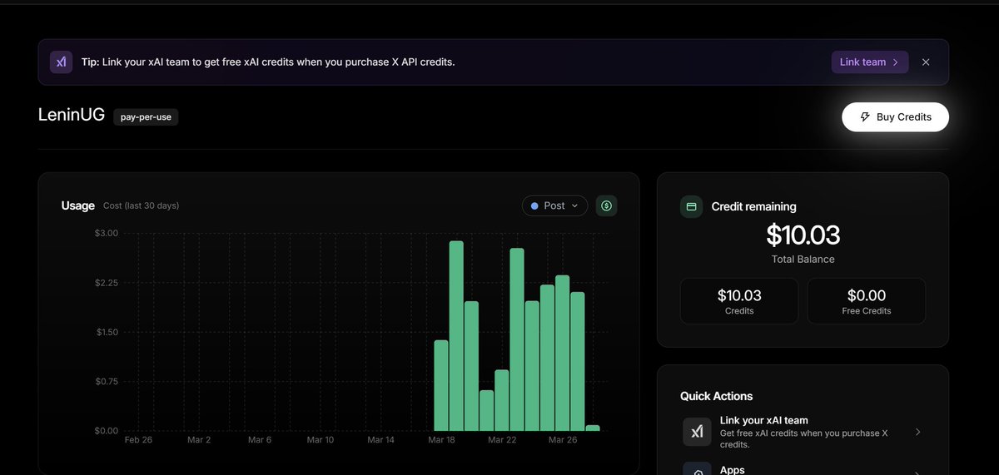This screenshot has height=475, width=999.
Task: Click the $10.03 Total Balance amount
Action: (x=803, y=235)
